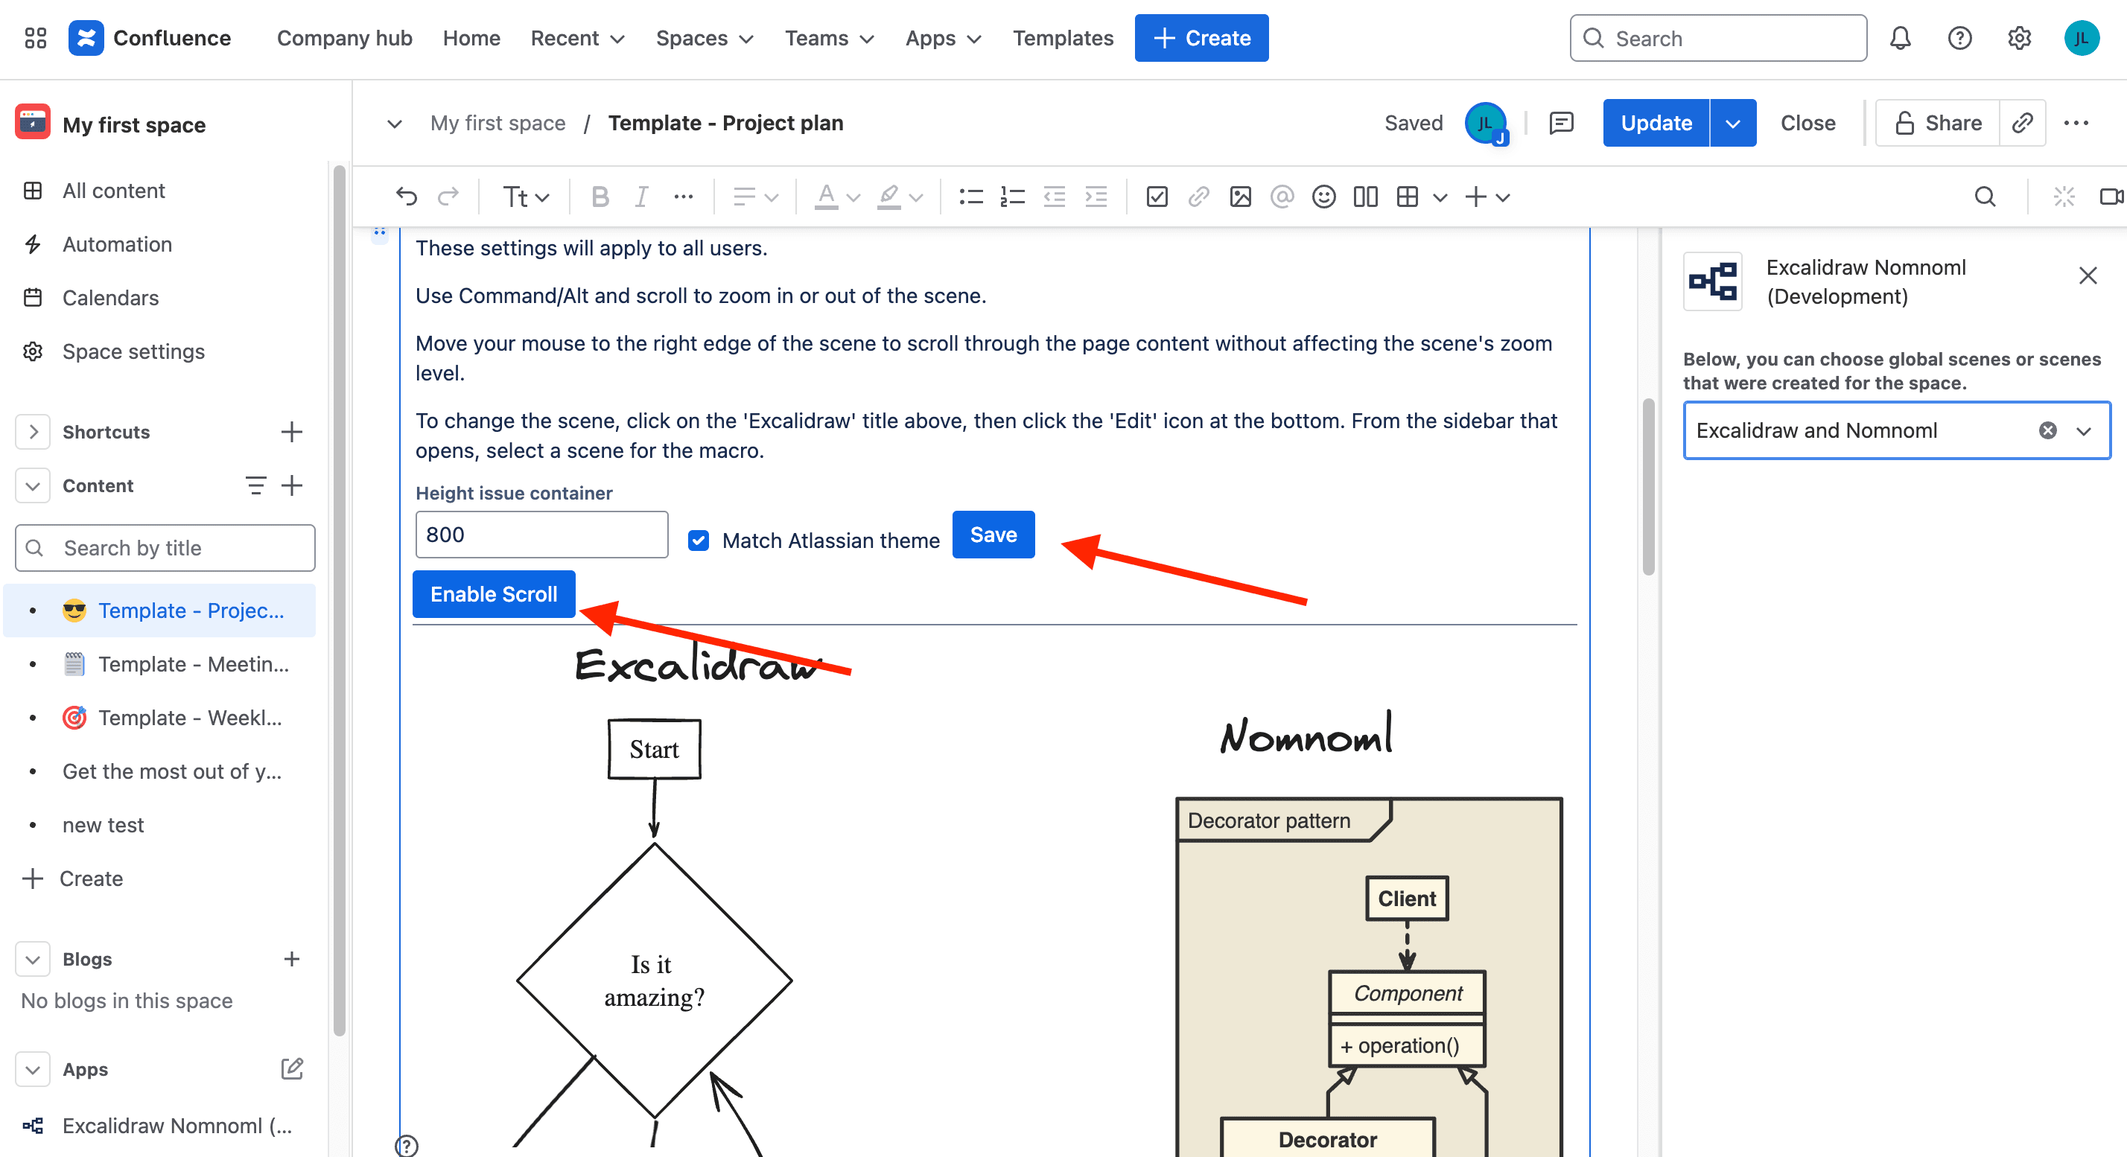Screen dimensions: 2127x1157
Task: Open the insert elements plus dropdown
Action: [1487, 197]
